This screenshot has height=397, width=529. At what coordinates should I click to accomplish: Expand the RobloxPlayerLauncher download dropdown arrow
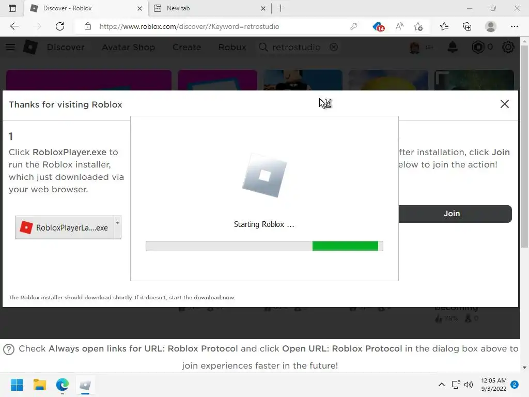117,227
